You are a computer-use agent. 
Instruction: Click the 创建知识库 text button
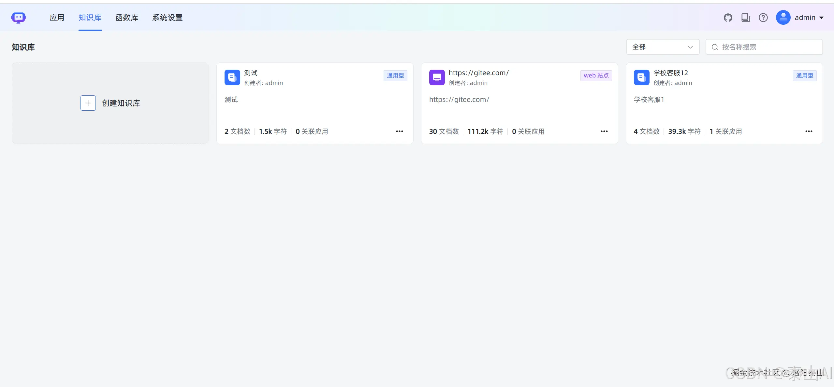tap(121, 103)
